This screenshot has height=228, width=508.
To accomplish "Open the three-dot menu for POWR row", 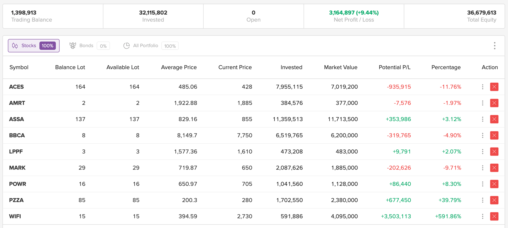I will coord(483,184).
